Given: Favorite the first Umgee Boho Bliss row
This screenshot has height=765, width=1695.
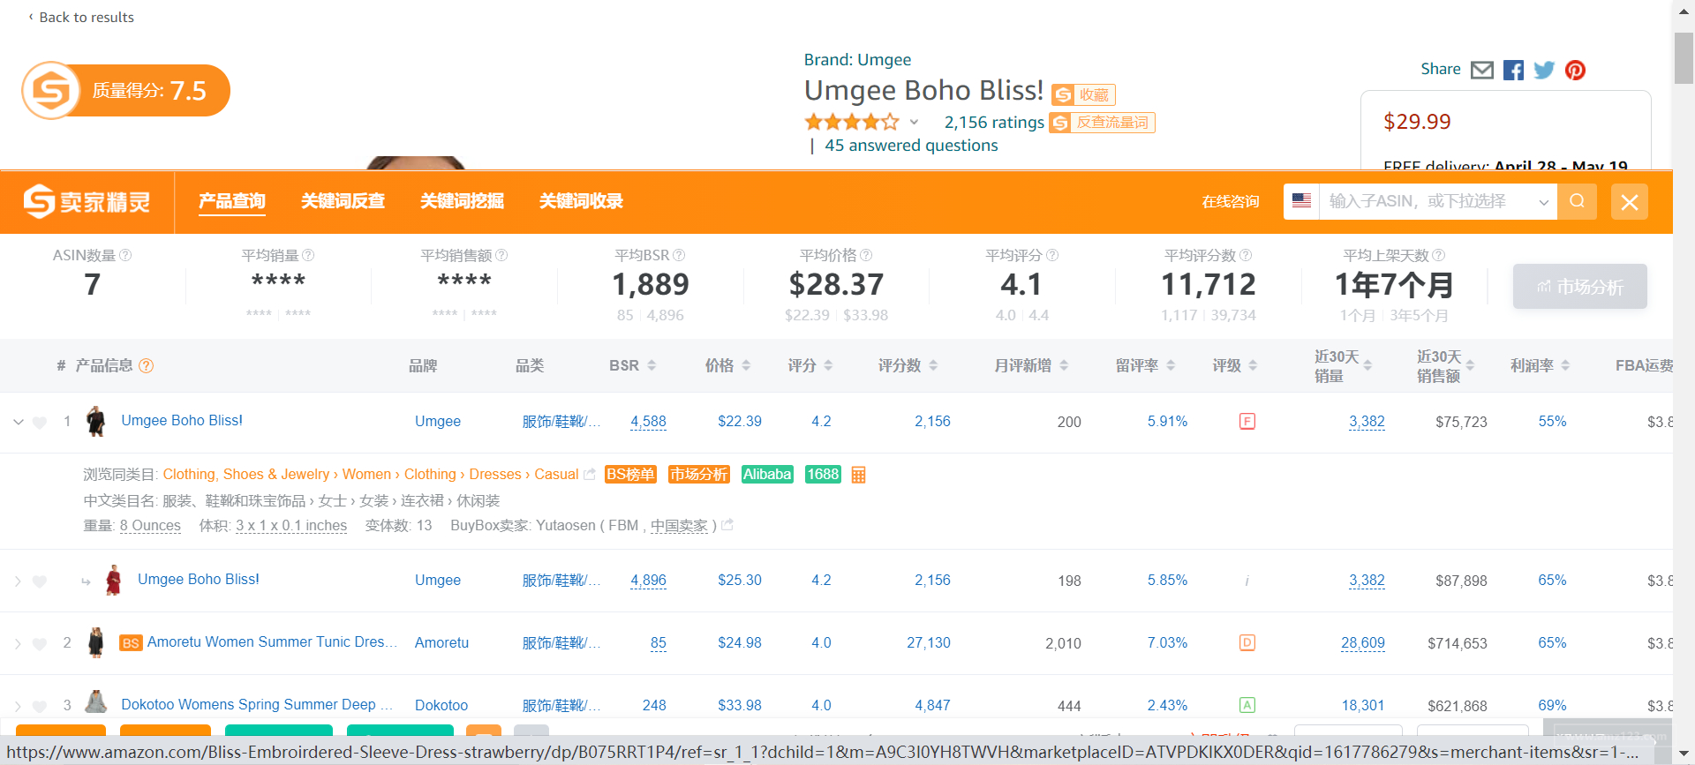Looking at the screenshot, I should pyautogui.click(x=39, y=422).
